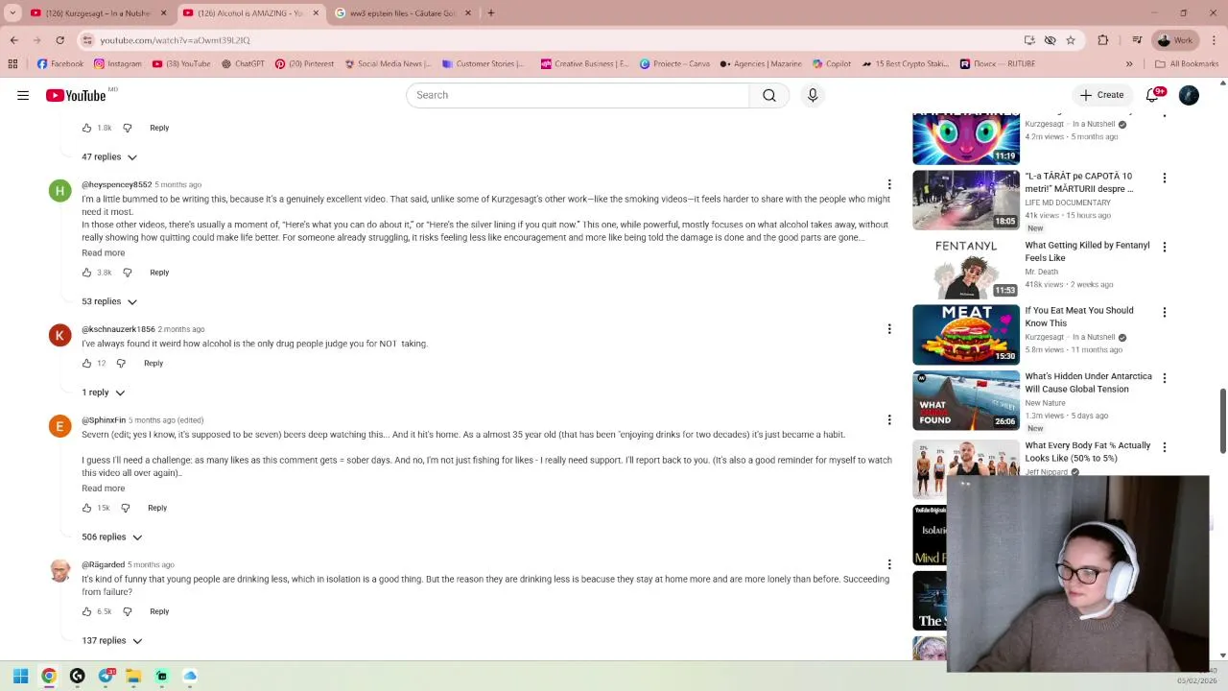This screenshot has width=1228, height=691.
Task: Dislike the @heyspencey8552 comment
Action: [x=127, y=273]
